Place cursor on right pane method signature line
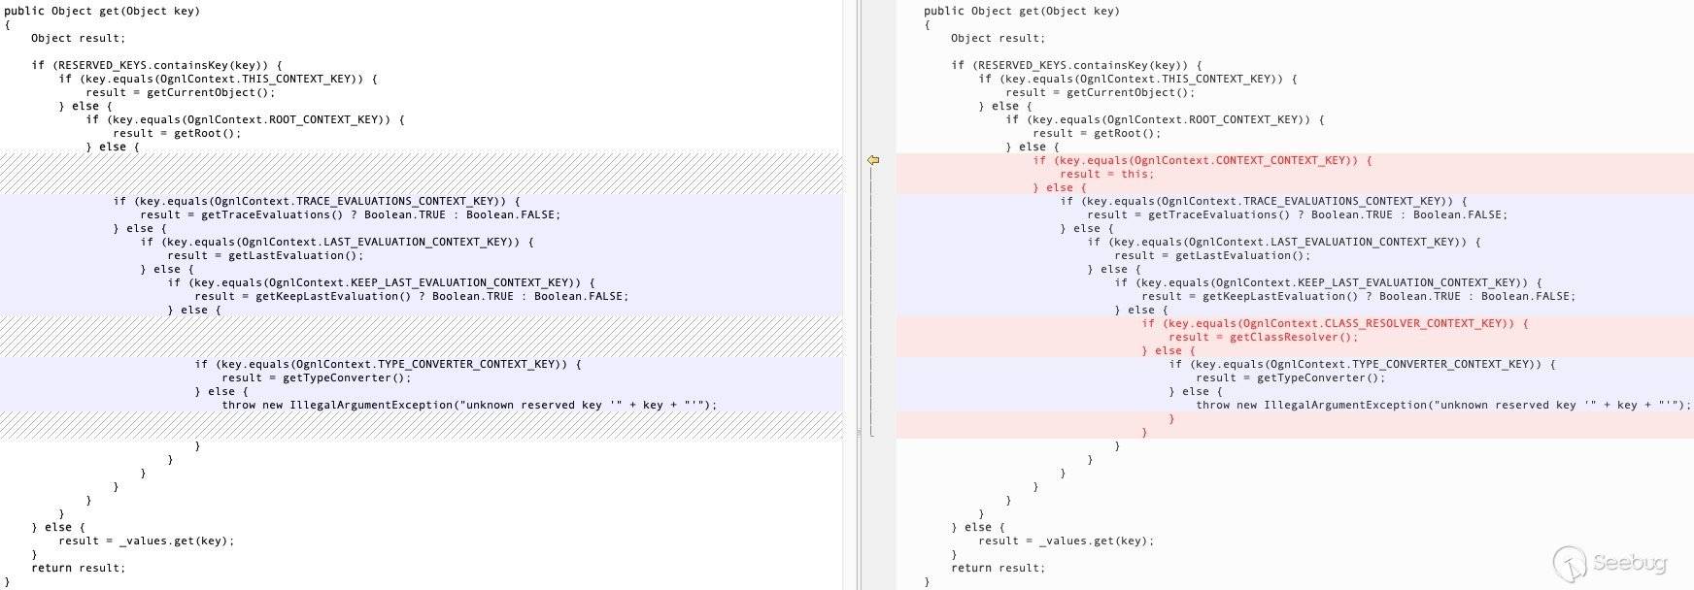This screenshot has width=1694, height=590. coord(1021,12)
